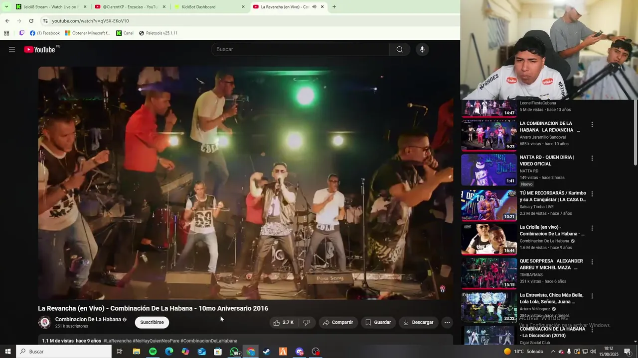The image size is (638, 358).
Task: Play the La Criolla (en vivo) thumbnail
Action: pos(489,239)
